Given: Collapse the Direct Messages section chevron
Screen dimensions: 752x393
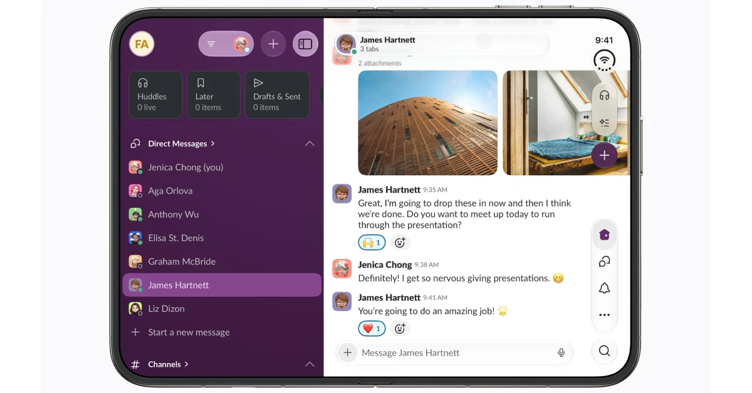Looking at the screenshot, I should pos(310,144).
